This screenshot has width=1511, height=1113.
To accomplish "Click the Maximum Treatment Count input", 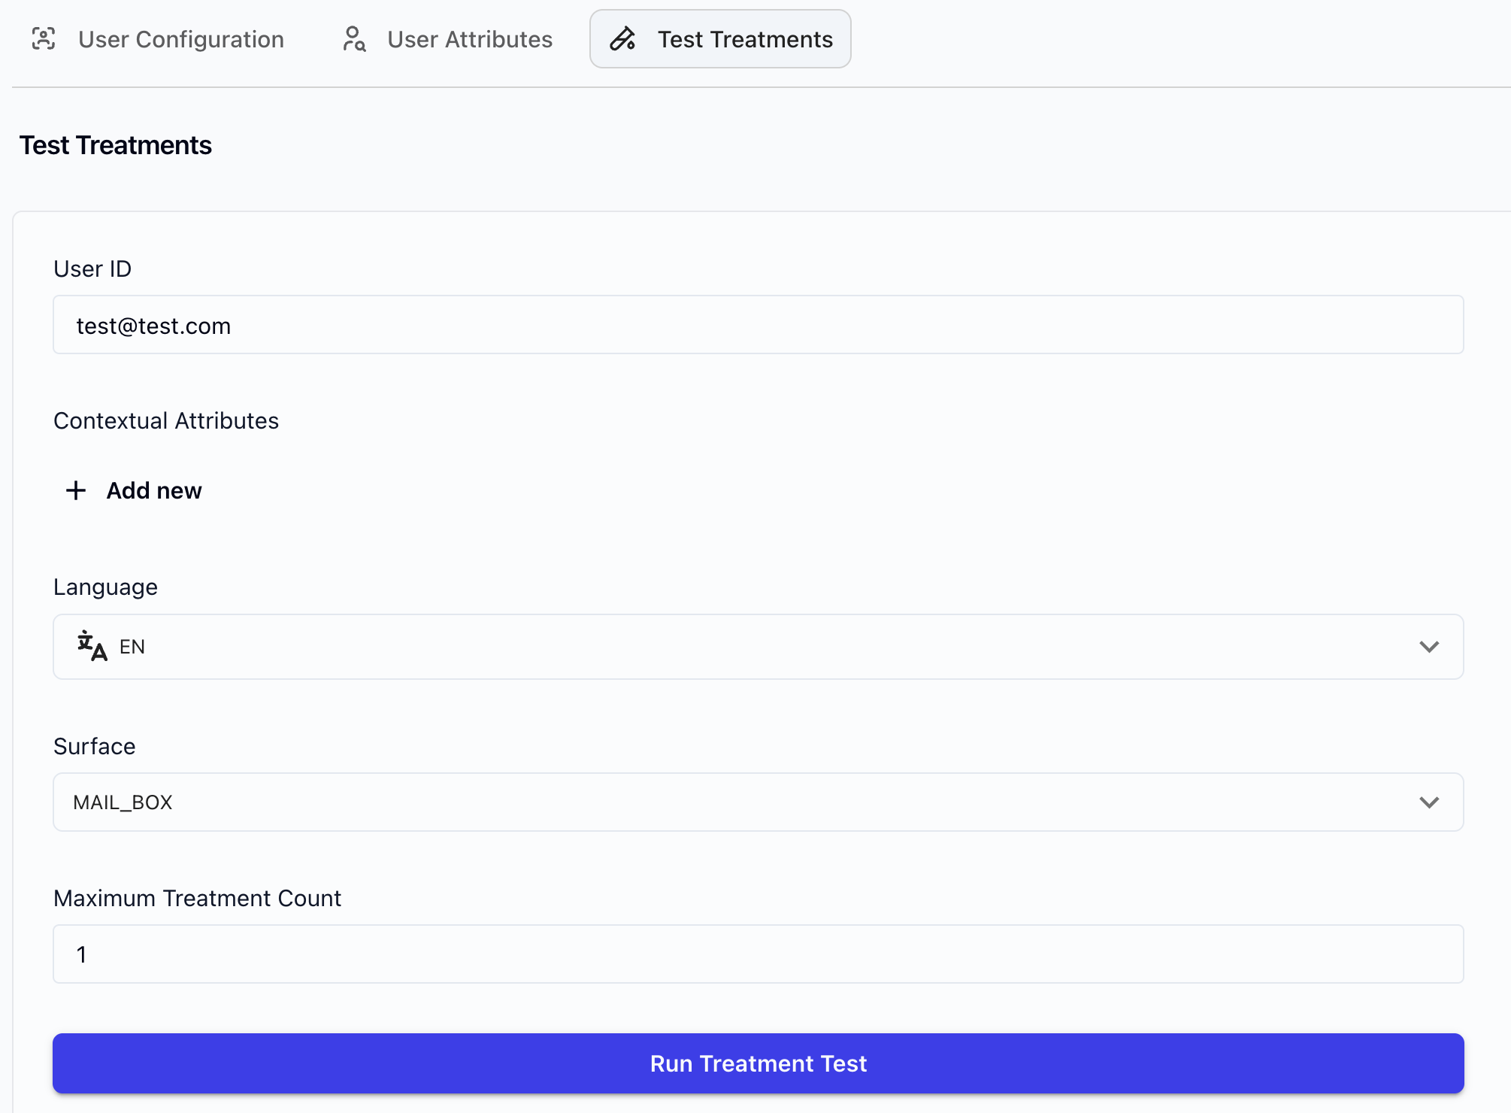I will [758, 954].
